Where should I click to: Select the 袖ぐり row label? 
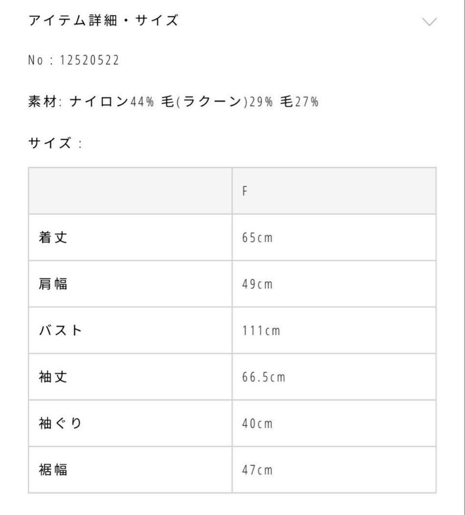point(61,423)
